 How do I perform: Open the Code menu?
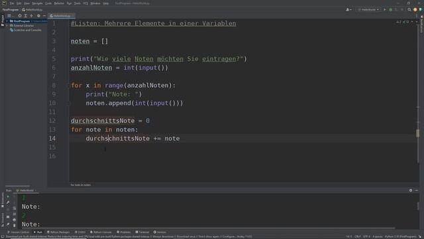coord(48,3)
